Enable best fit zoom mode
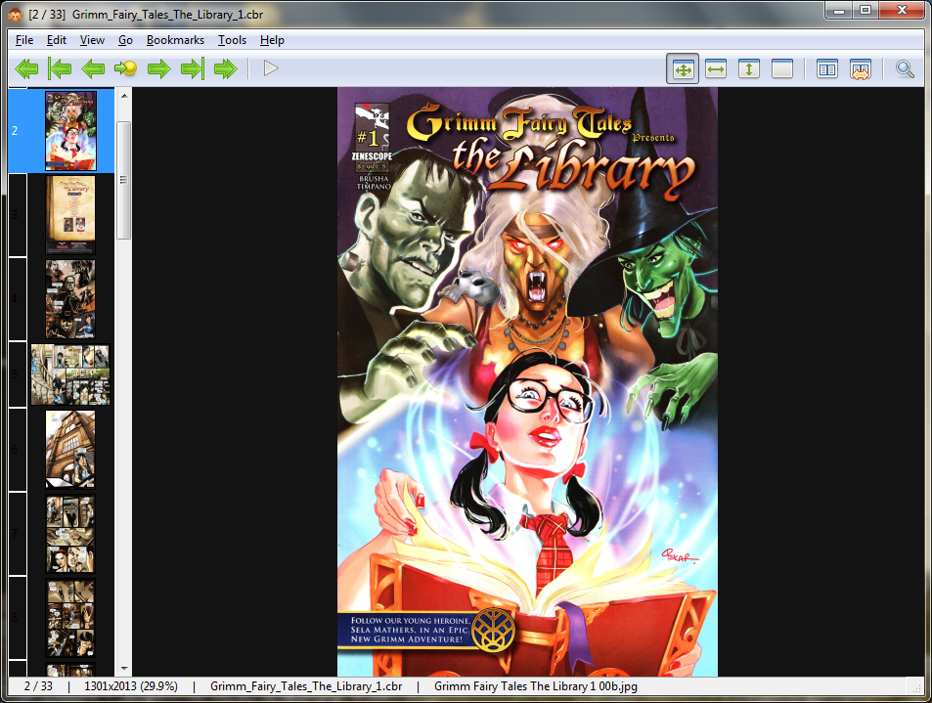This screenshot has width=932, height=703. tap(683, 69)
